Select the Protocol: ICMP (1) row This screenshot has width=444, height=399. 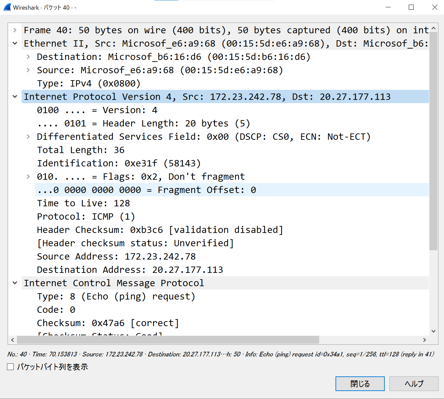pyautogui.click(x=86, y=217)
